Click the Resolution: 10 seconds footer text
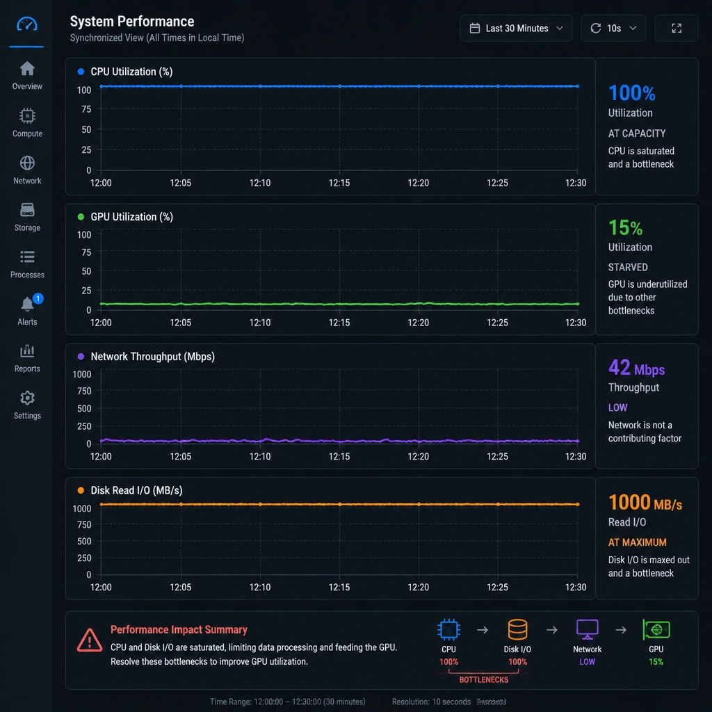This screenshot has height=712, width=712. click(x=431, y=702)
